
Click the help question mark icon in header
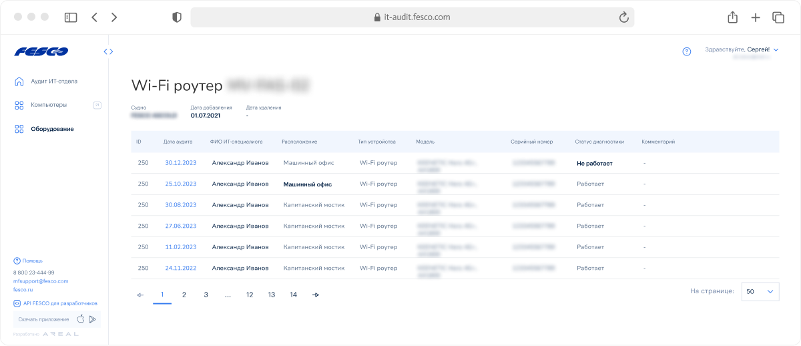(x=687, y=51)
